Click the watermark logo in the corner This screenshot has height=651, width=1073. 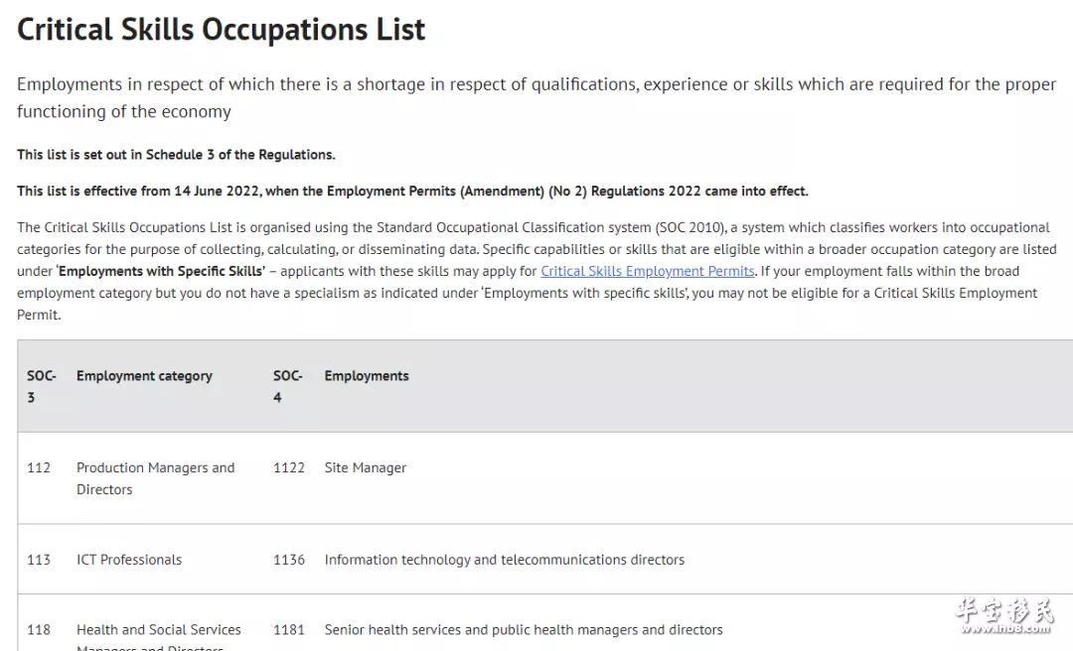pyautogui.click(x=1004, y=614)
